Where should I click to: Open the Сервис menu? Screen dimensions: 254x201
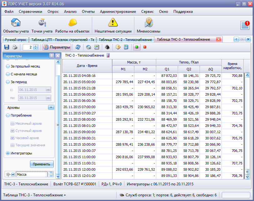(x=147, y=12)
